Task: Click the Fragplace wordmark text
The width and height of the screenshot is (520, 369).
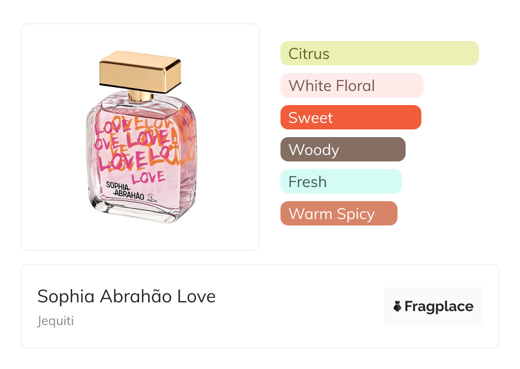Action: [x=438, y=306]
